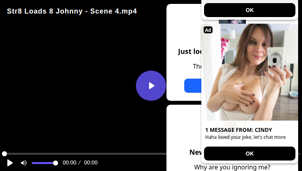Image resolution: width=302 pixels, height=171 pixels.
Task: Click the total duration time display
Action: [91, 163]
